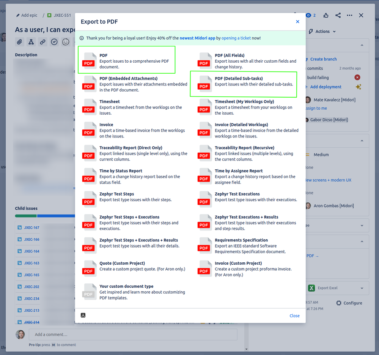Click the attach file paperclip icon
The width and height of the screenshot is (379, 355).
tap(19, 42)
